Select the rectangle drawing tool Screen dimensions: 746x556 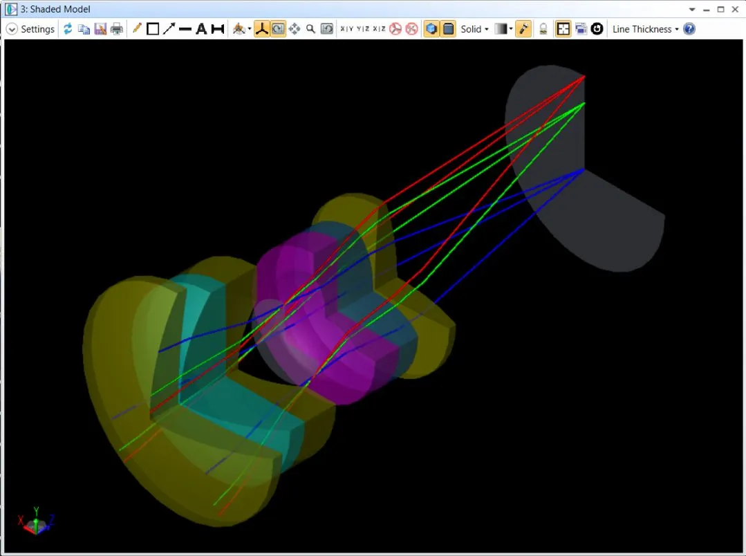click(x=153, y=29)
